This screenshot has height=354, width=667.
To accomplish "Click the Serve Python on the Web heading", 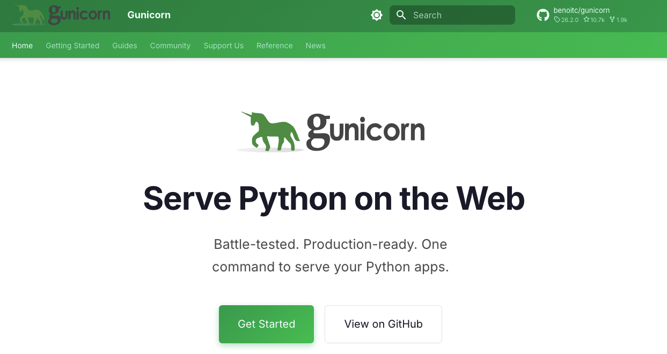I will coord(334,198).
